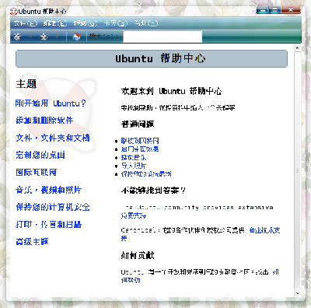Image resolution: width=311 pixels, height=308 pixels.
Task: Open the 转到(G) menu
Action: pyautogui.click(x=86, y=23)
